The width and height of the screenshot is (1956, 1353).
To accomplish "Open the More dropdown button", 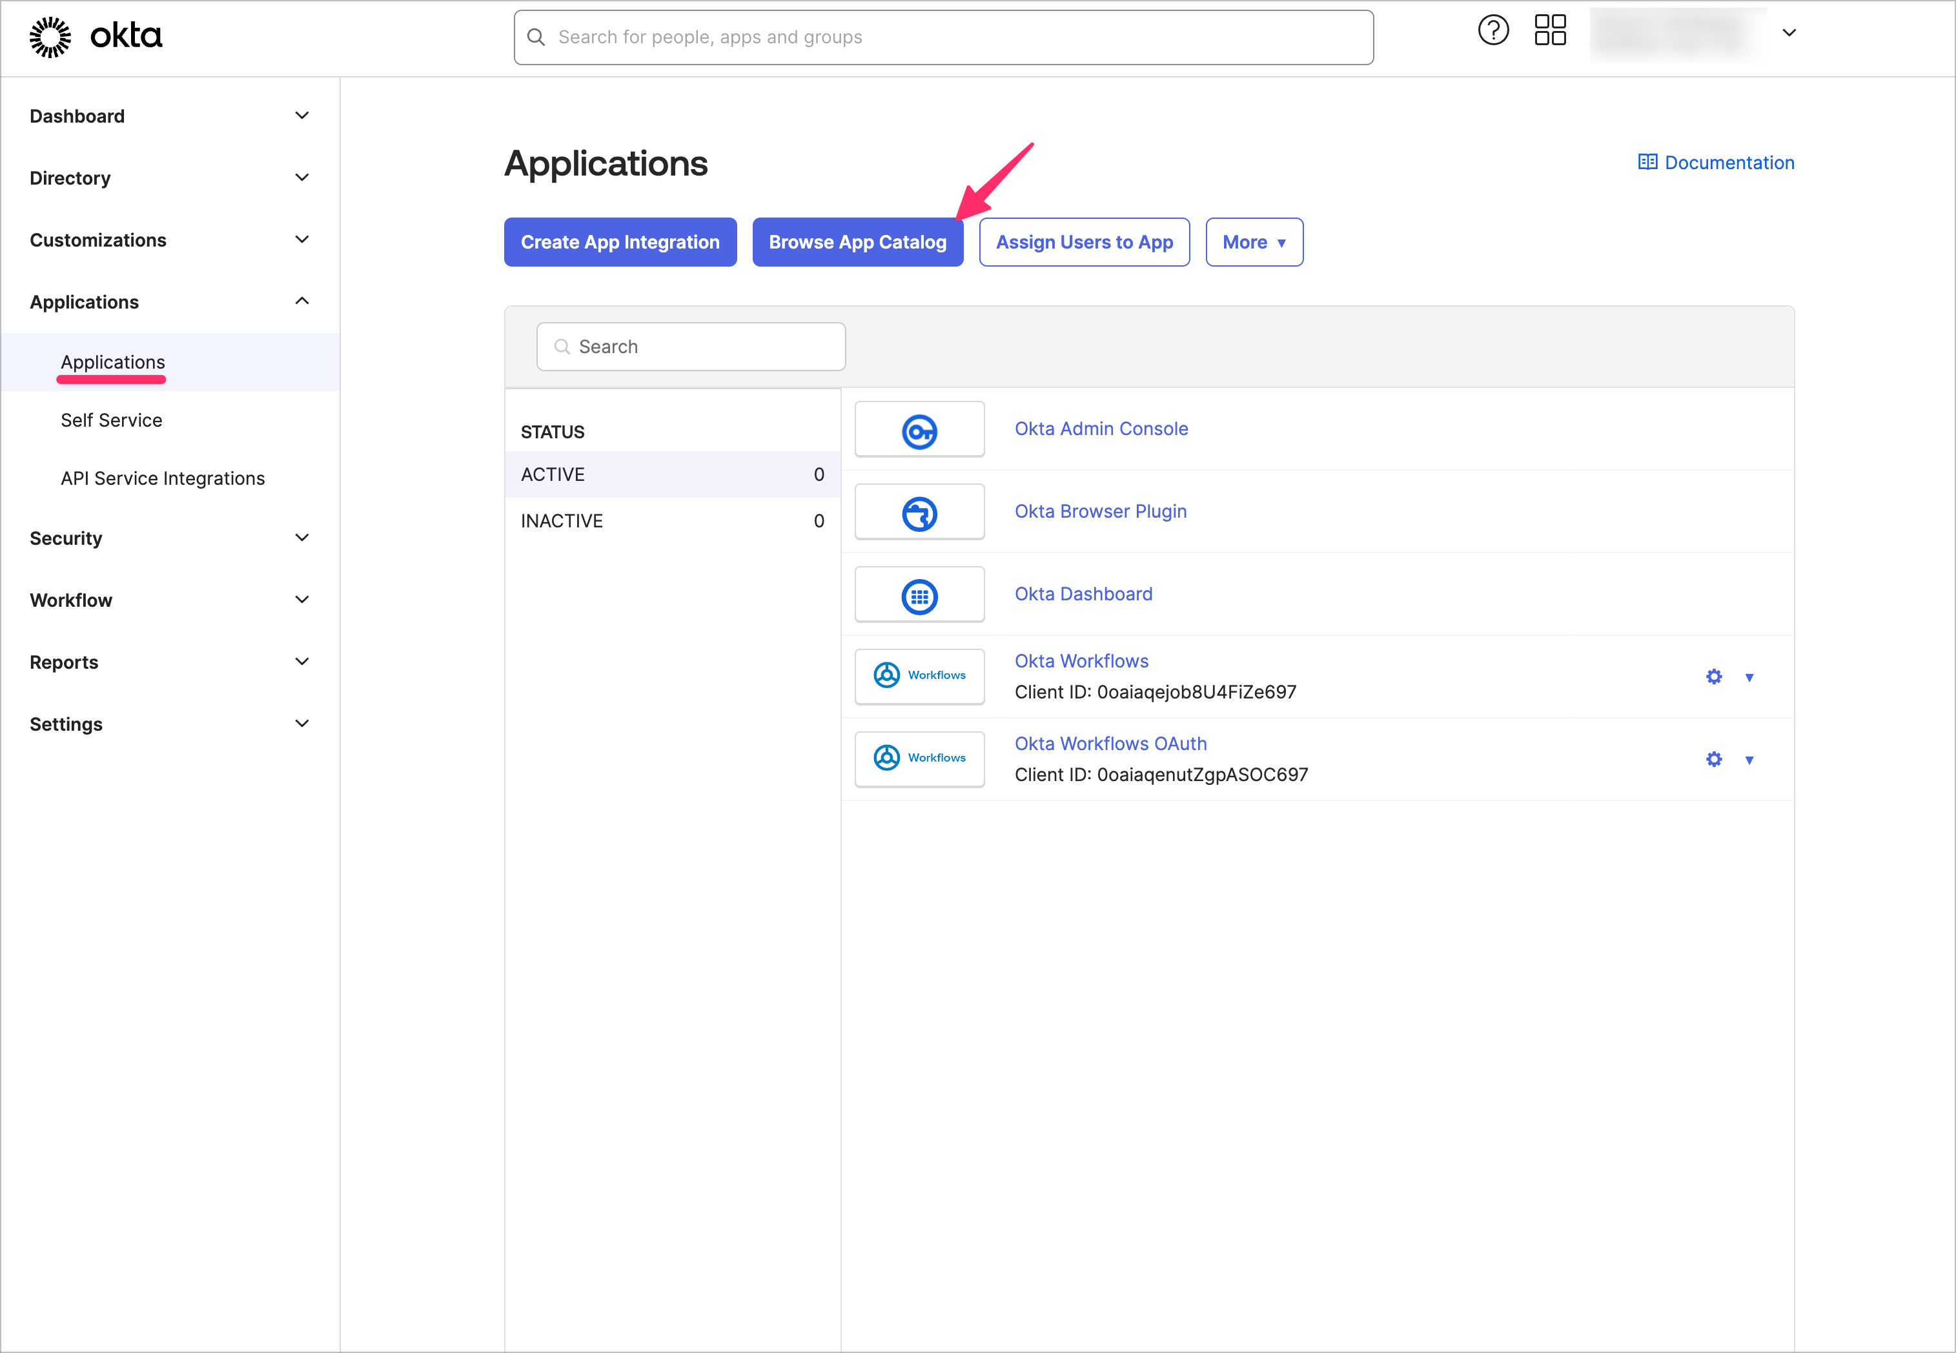I will pos(1254,243).
